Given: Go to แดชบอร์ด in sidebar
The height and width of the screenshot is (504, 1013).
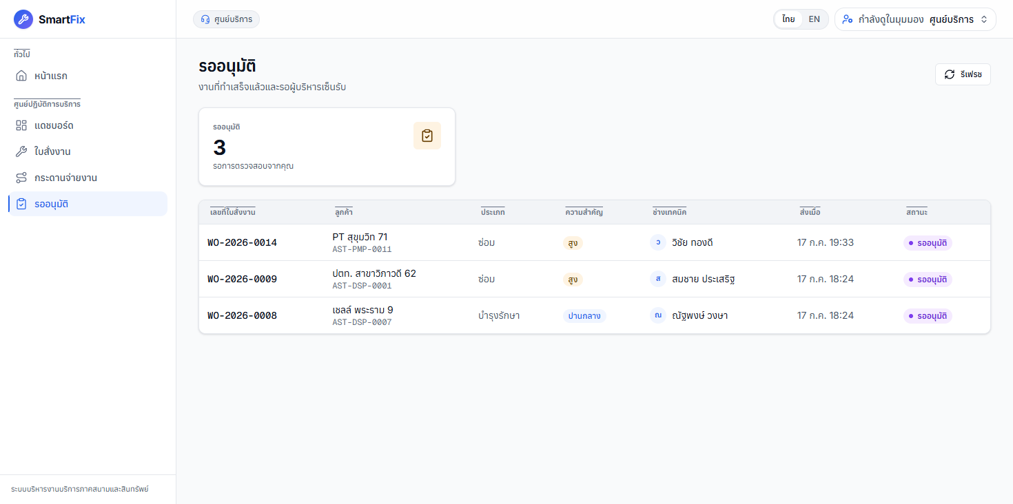Looking at the screenshot, I should [x=88, y=125].
